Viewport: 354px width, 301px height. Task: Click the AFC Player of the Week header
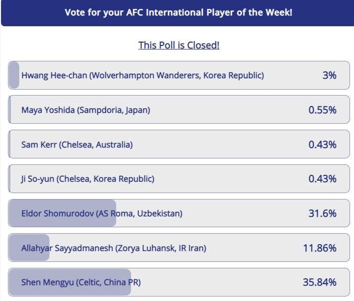pyautogui.click(x=178, y=12)
